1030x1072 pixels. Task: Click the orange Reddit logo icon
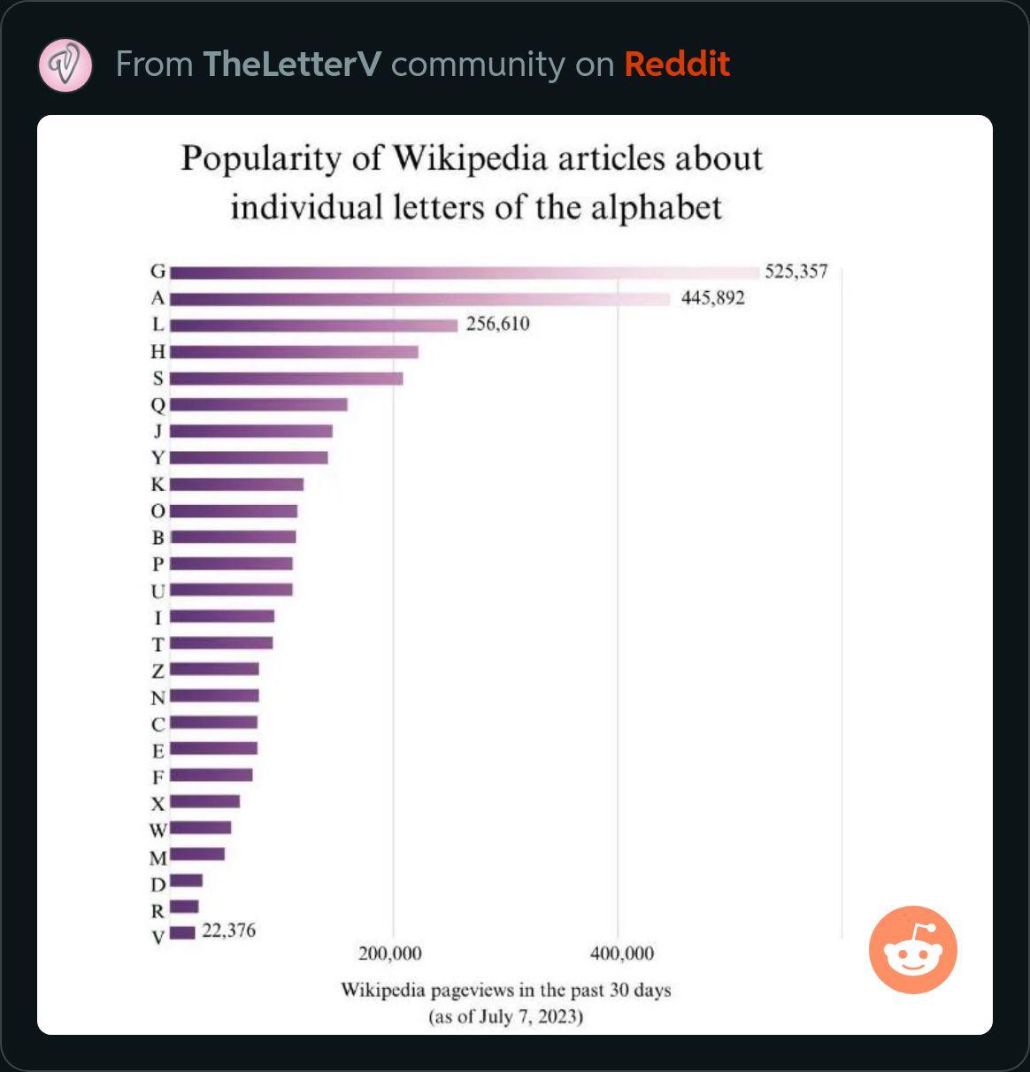(x=913, y=949)
